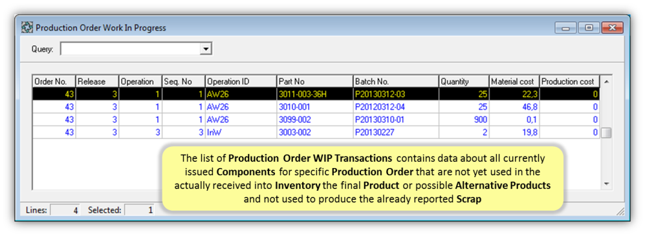The height and width of the screenshot is (236, 645).
Task: Click the Production cost column header
Action: tap(569, 81)
